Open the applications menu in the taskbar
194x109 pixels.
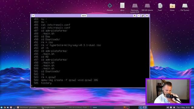2,107
